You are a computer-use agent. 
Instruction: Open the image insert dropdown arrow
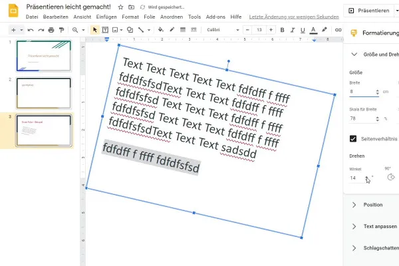[x=121, y=30]
